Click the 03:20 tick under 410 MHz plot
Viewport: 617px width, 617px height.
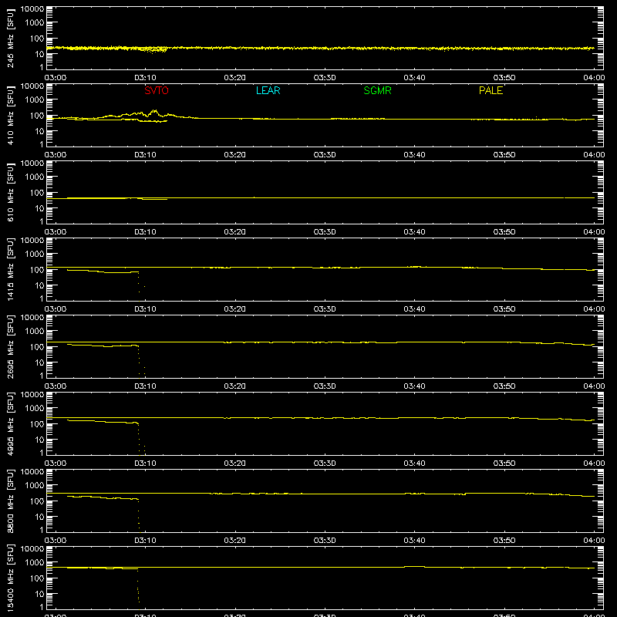coord(235,155)
